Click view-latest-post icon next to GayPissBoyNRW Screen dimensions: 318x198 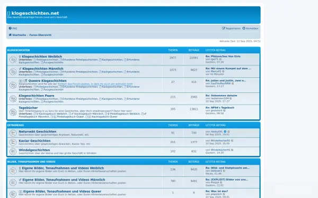(x=233, y=83)
